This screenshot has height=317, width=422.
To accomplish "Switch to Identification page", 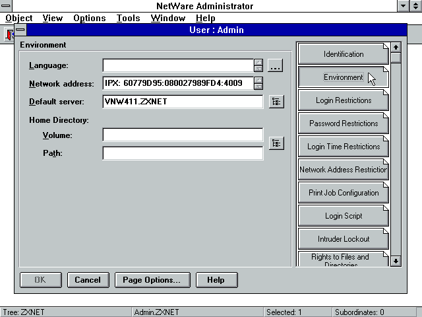I will pos(344,54).
